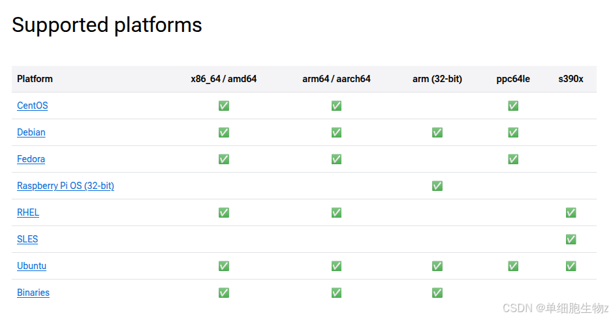Click the s390x column header
The height and width of the screenshot is (318, 611).
(x=571, y=79)
